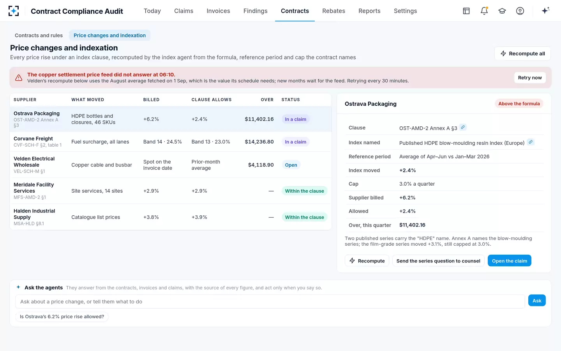The image size is (561, 351).
Task: Send the series question to counsel
Action: pyautogui.click(x=438, y=261)
